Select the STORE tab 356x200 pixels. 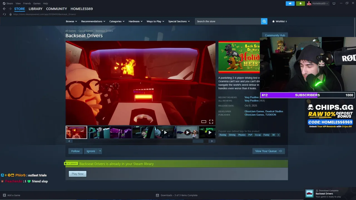coord(19,9)
